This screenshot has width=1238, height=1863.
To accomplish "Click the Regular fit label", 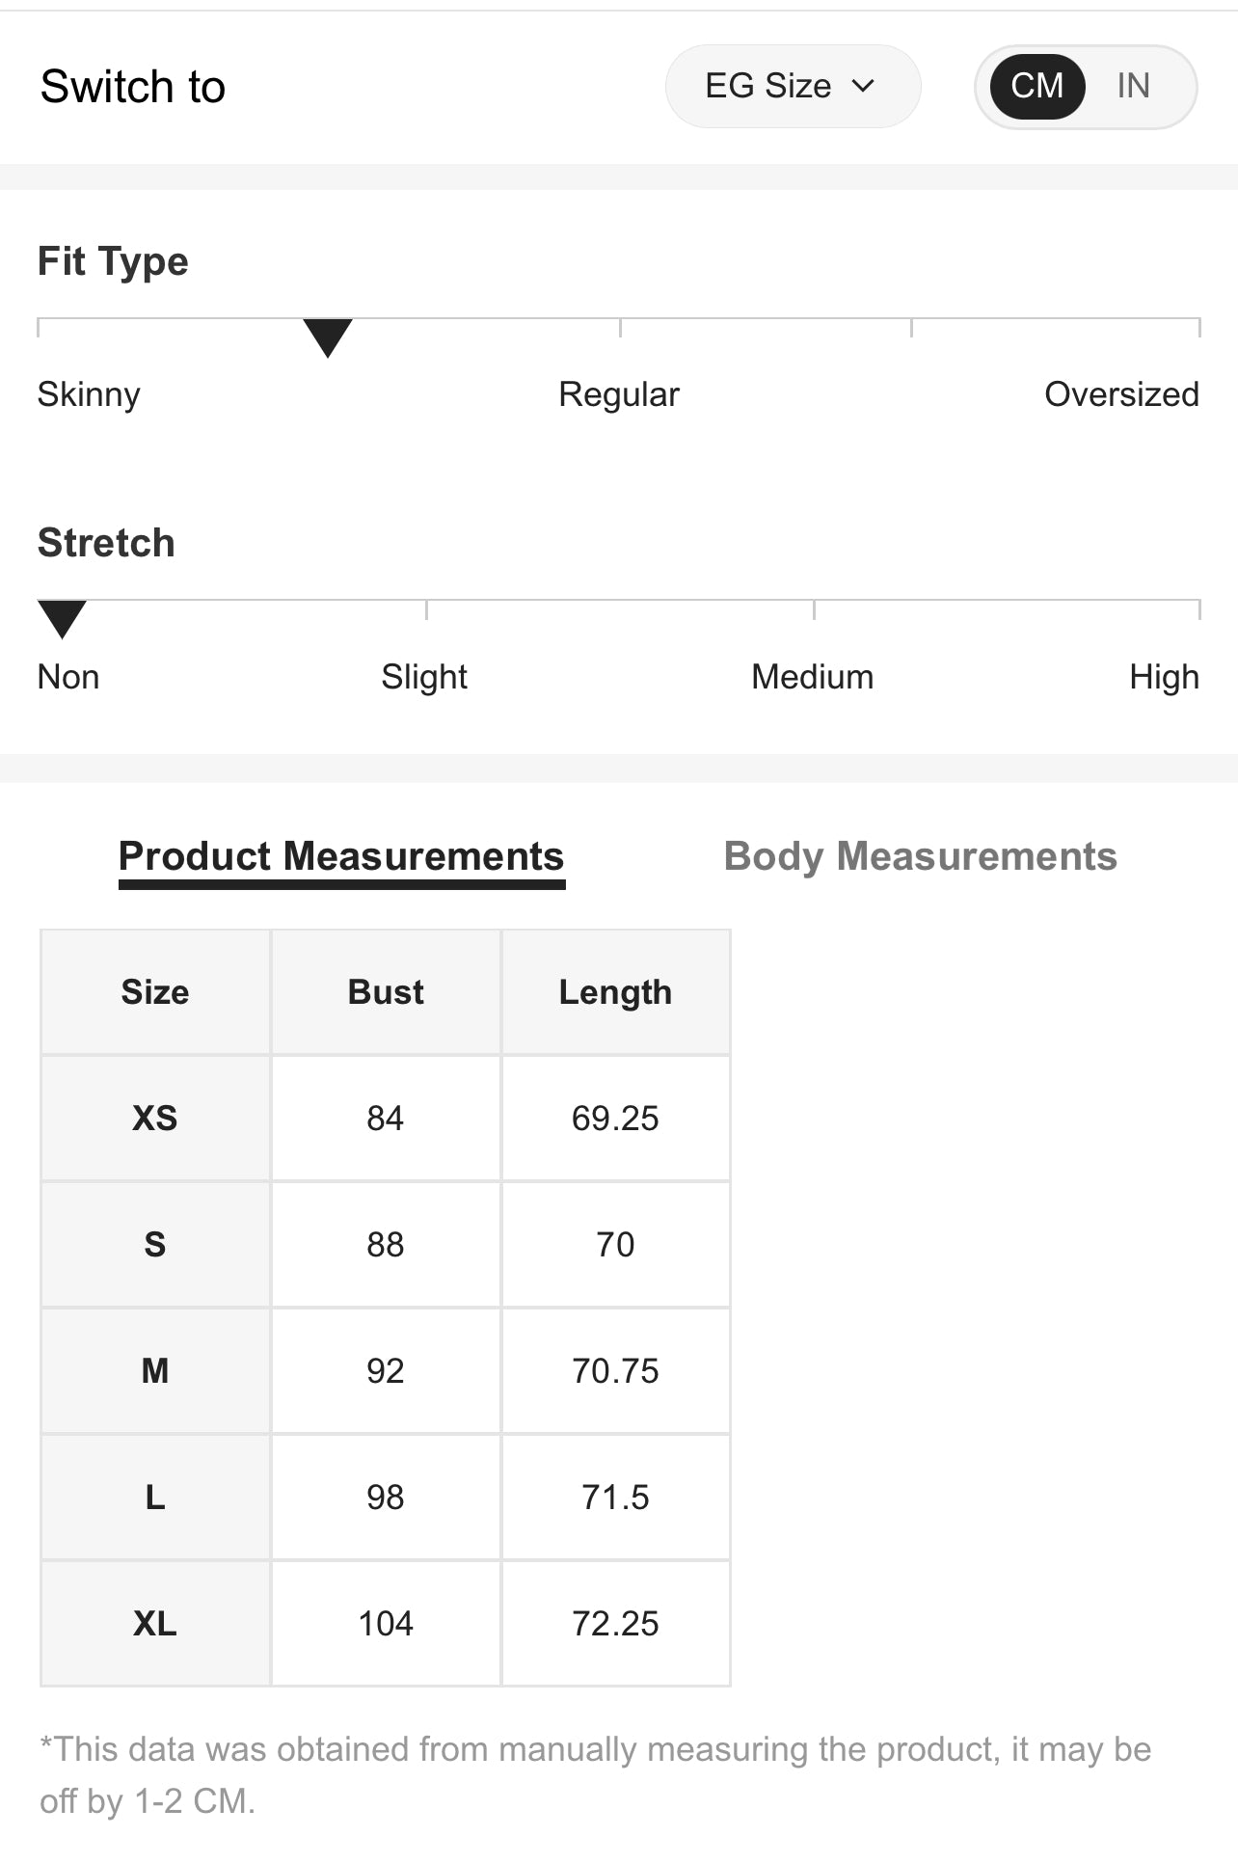I will (x=619, y=394).
